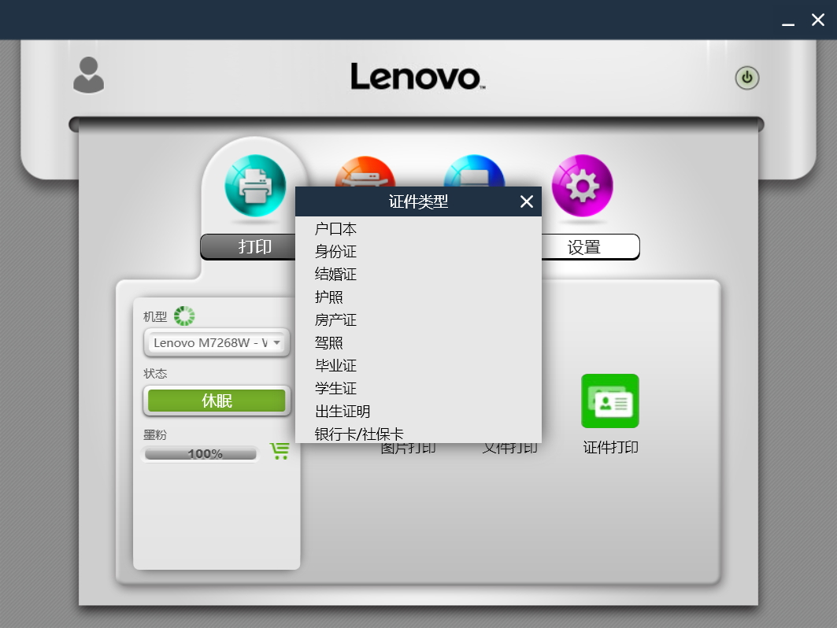Viewport: 837px width, 628px height.
Task: Select the blue copy function icon
Action: [474, 171]
